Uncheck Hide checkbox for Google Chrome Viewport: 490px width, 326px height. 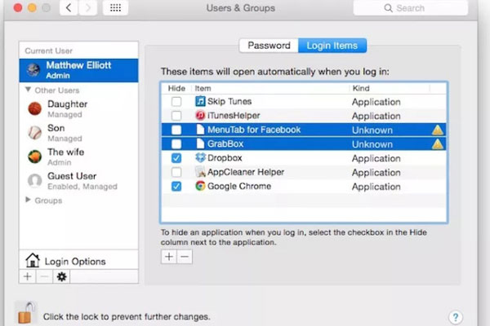pyautogui.click(x=176, y=187)
